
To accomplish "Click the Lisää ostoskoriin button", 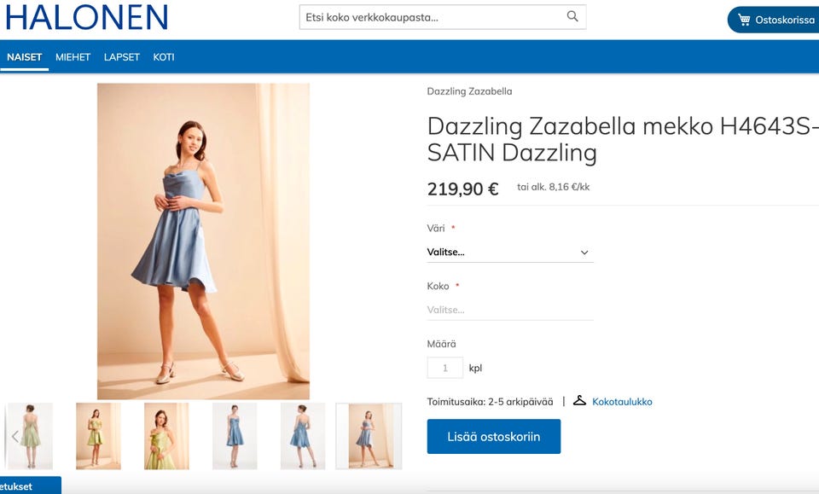I will pos(494,436).
